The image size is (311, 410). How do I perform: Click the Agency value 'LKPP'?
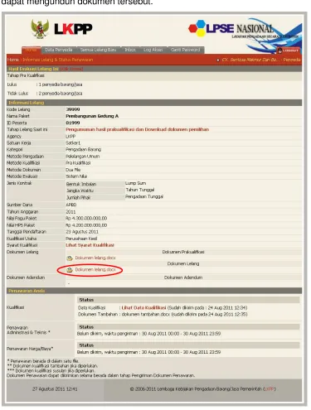coord(70,137)
